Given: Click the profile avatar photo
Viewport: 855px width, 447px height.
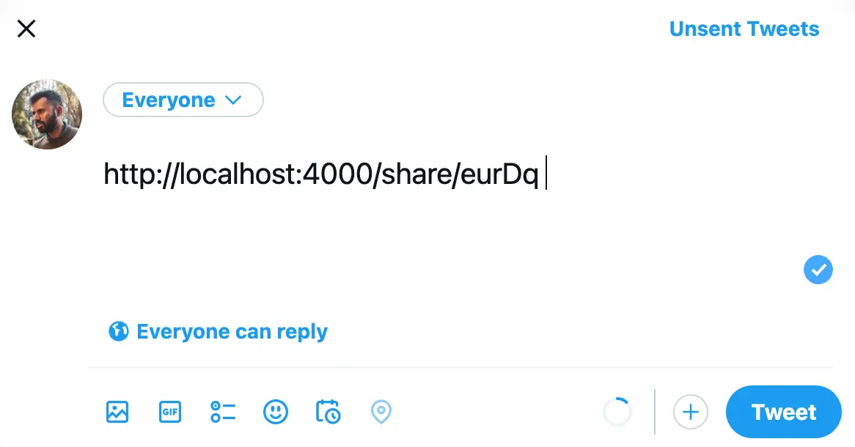Looking at the screenshot, I should 47,114.
